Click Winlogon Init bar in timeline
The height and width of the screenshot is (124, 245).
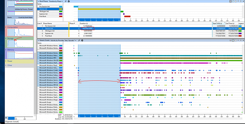pos(122,11)
